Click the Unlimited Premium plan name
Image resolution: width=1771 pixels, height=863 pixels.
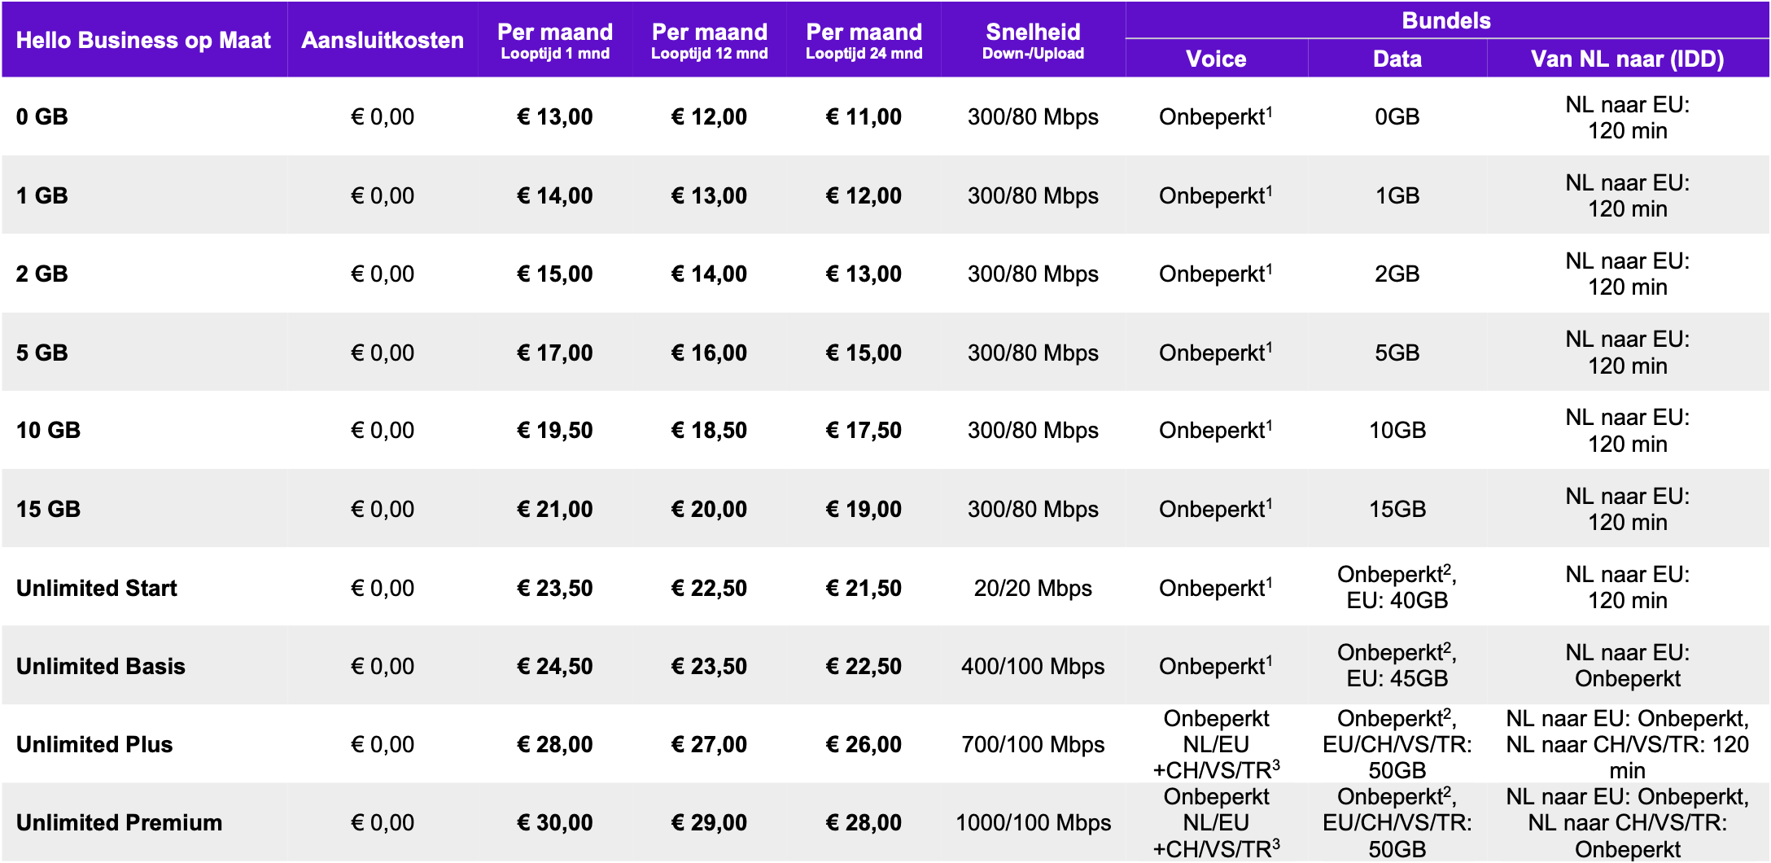pyautogui.click(x=119, y=822)
